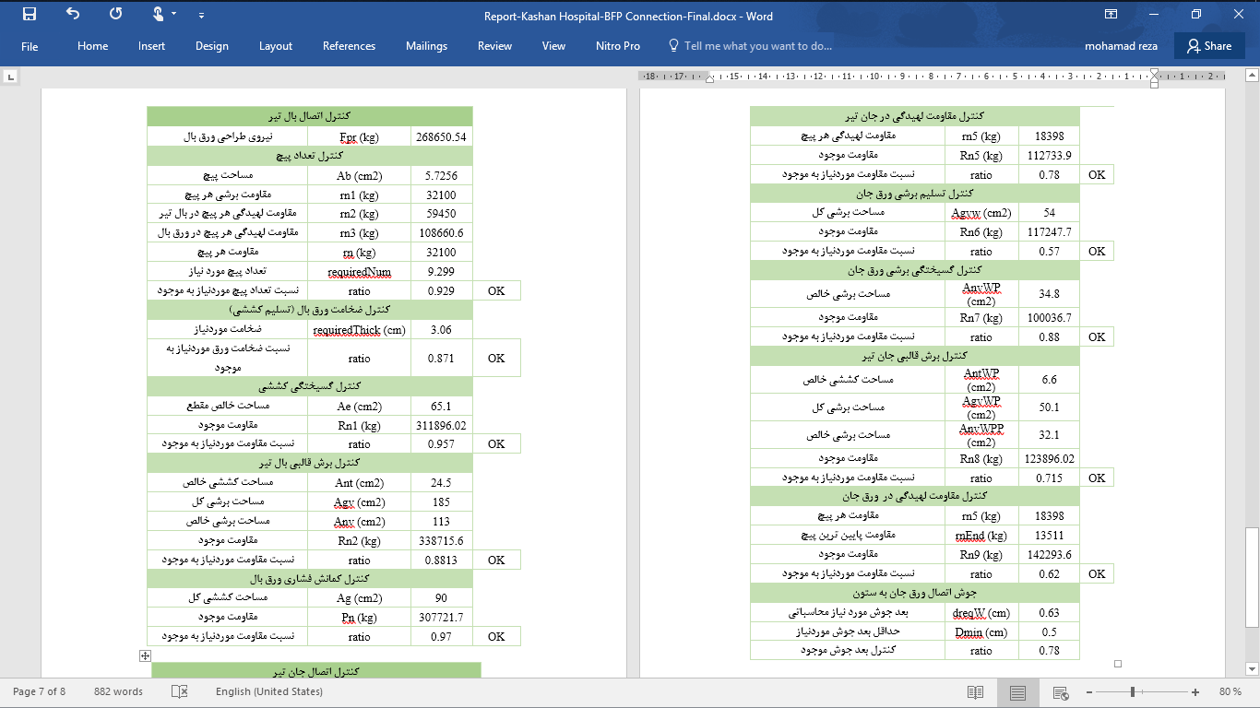The width and height of the screenshot is (1260, 708).
Task: Switch to Web Layout view
Action: coord(1061,692)
